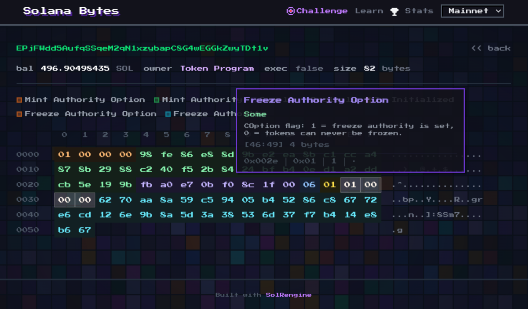Select byte f7 in row 0040
This screenshot has height=309, width=528.
point(309,215)
